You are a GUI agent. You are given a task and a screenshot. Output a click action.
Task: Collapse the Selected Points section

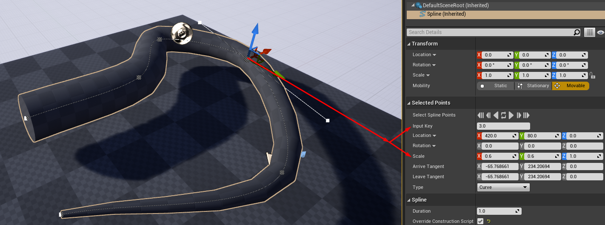[409, 103]
